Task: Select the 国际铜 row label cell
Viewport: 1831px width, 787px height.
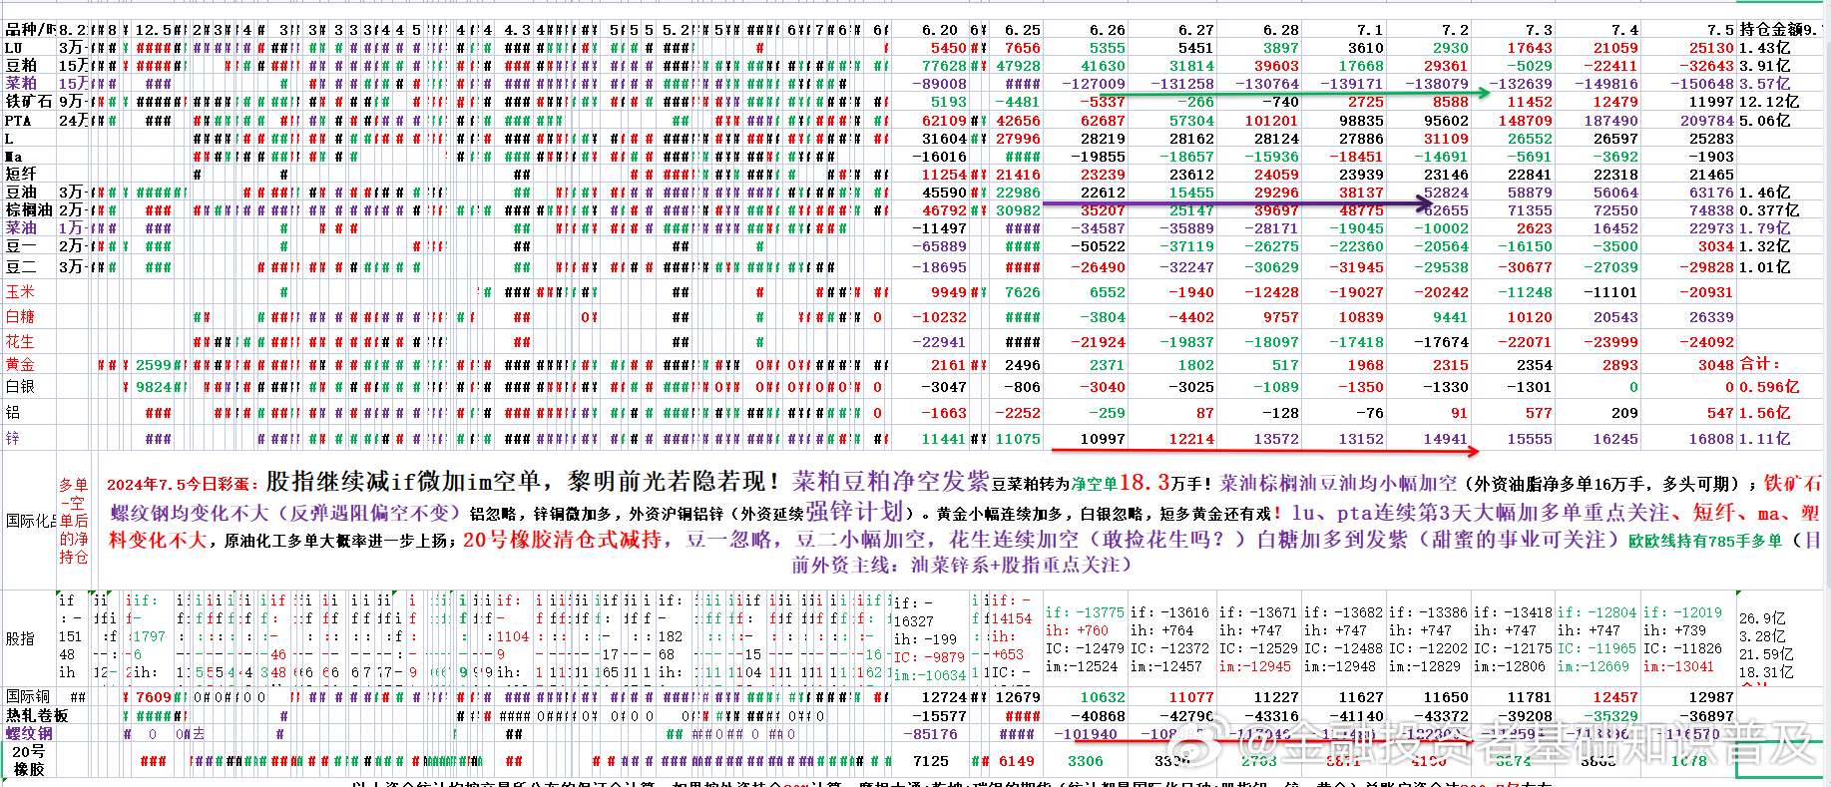Action: coord(30,696)
